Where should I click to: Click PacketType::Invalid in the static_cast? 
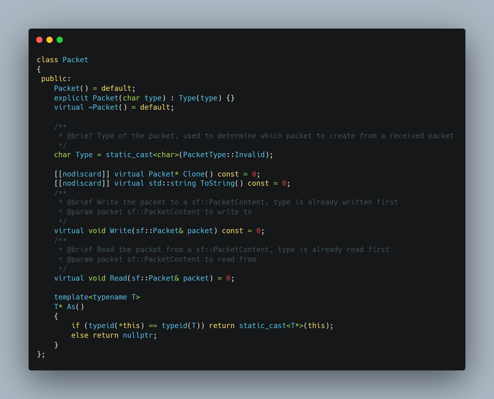click(x=224, y=155)
